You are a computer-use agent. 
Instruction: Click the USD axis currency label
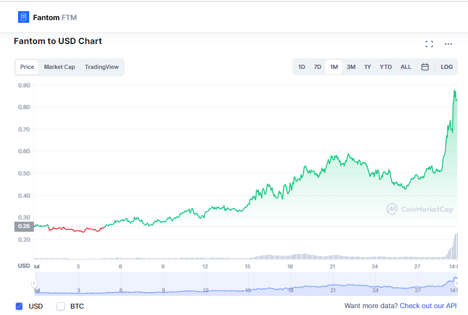pos(23,266)
